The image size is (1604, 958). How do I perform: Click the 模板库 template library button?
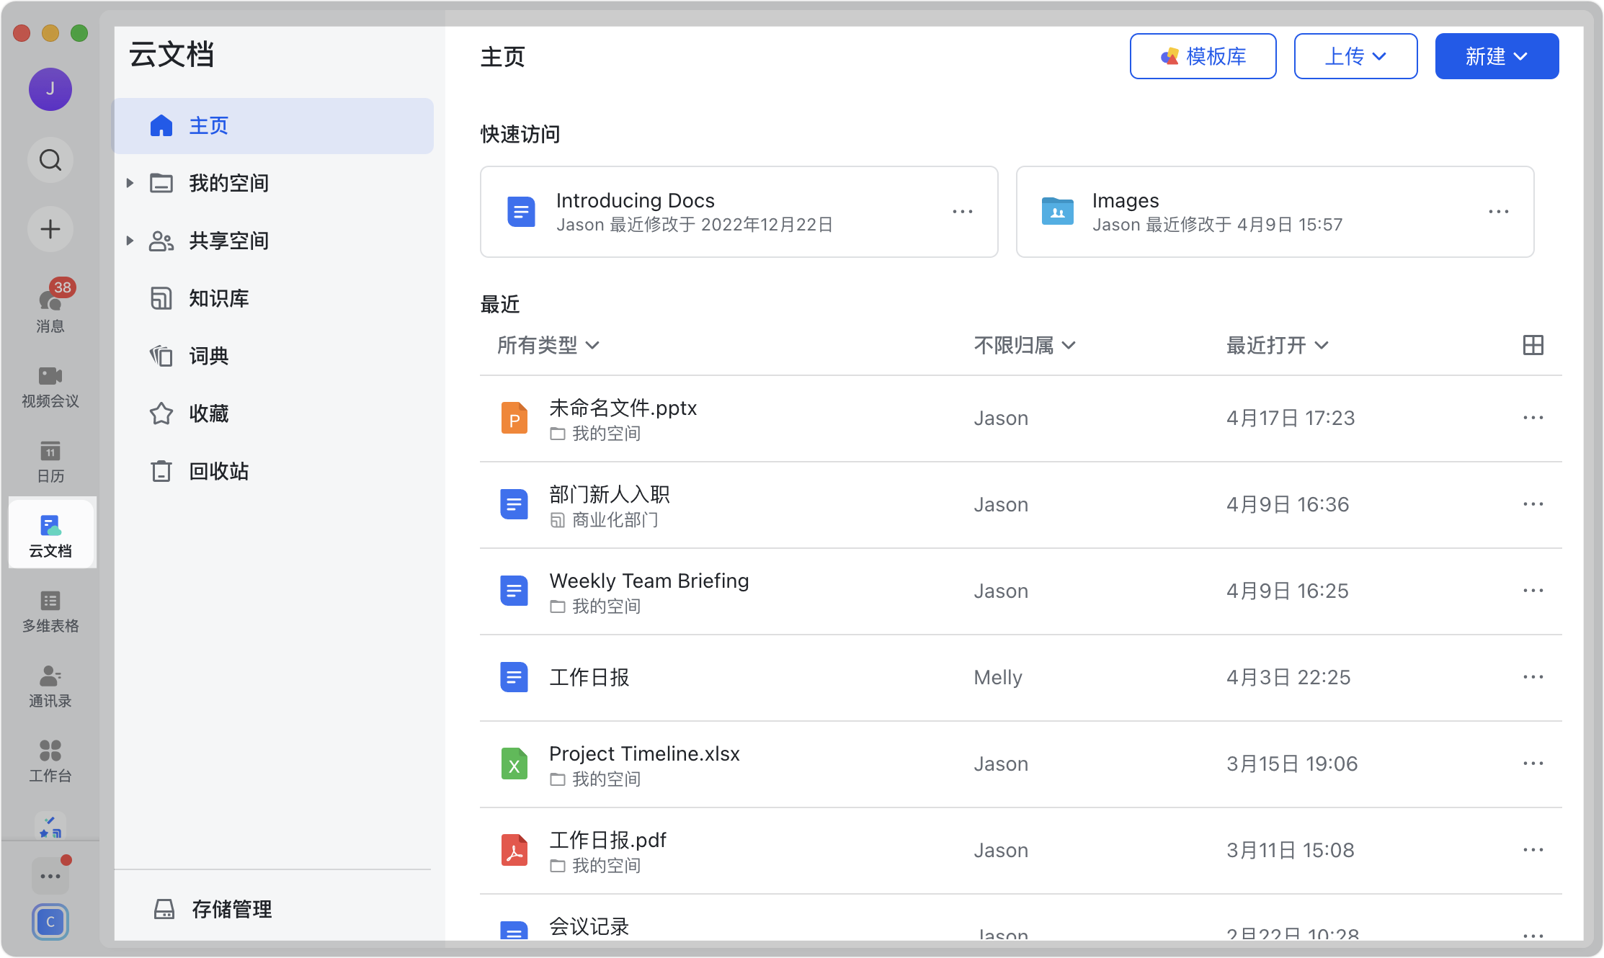[x=1202, y=55]
